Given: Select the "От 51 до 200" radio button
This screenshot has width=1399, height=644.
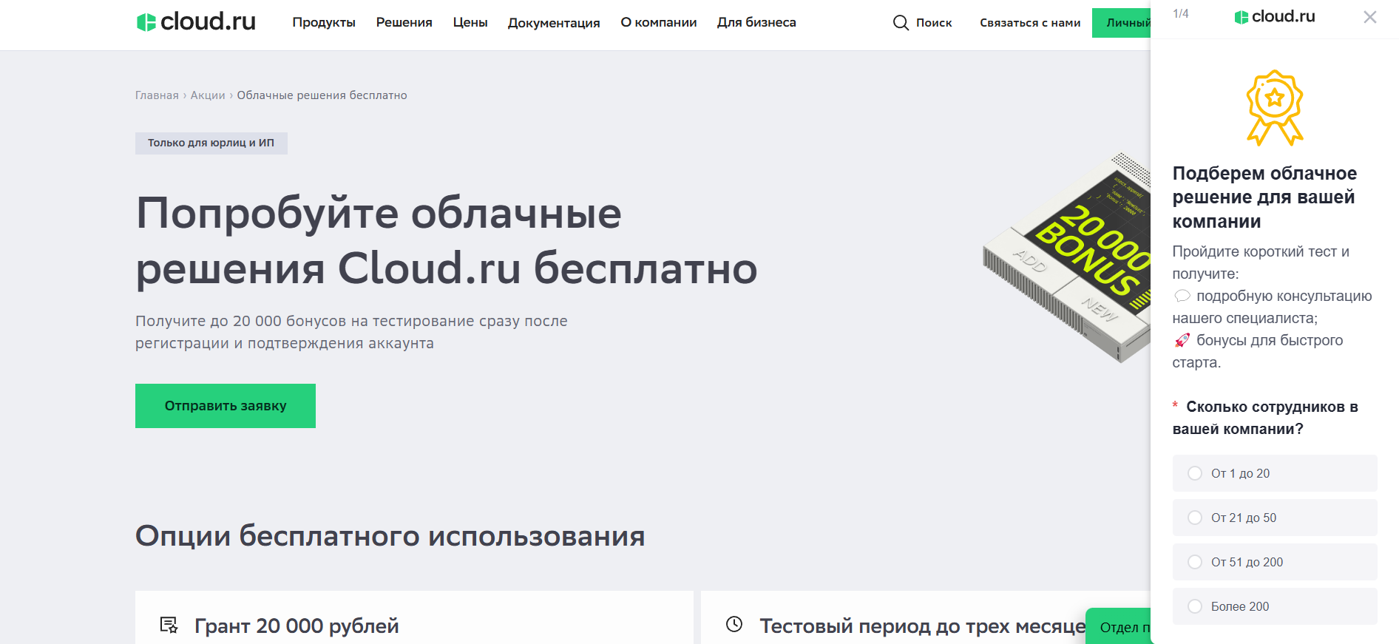Looking at the screenshot, I should (1195, 562).
